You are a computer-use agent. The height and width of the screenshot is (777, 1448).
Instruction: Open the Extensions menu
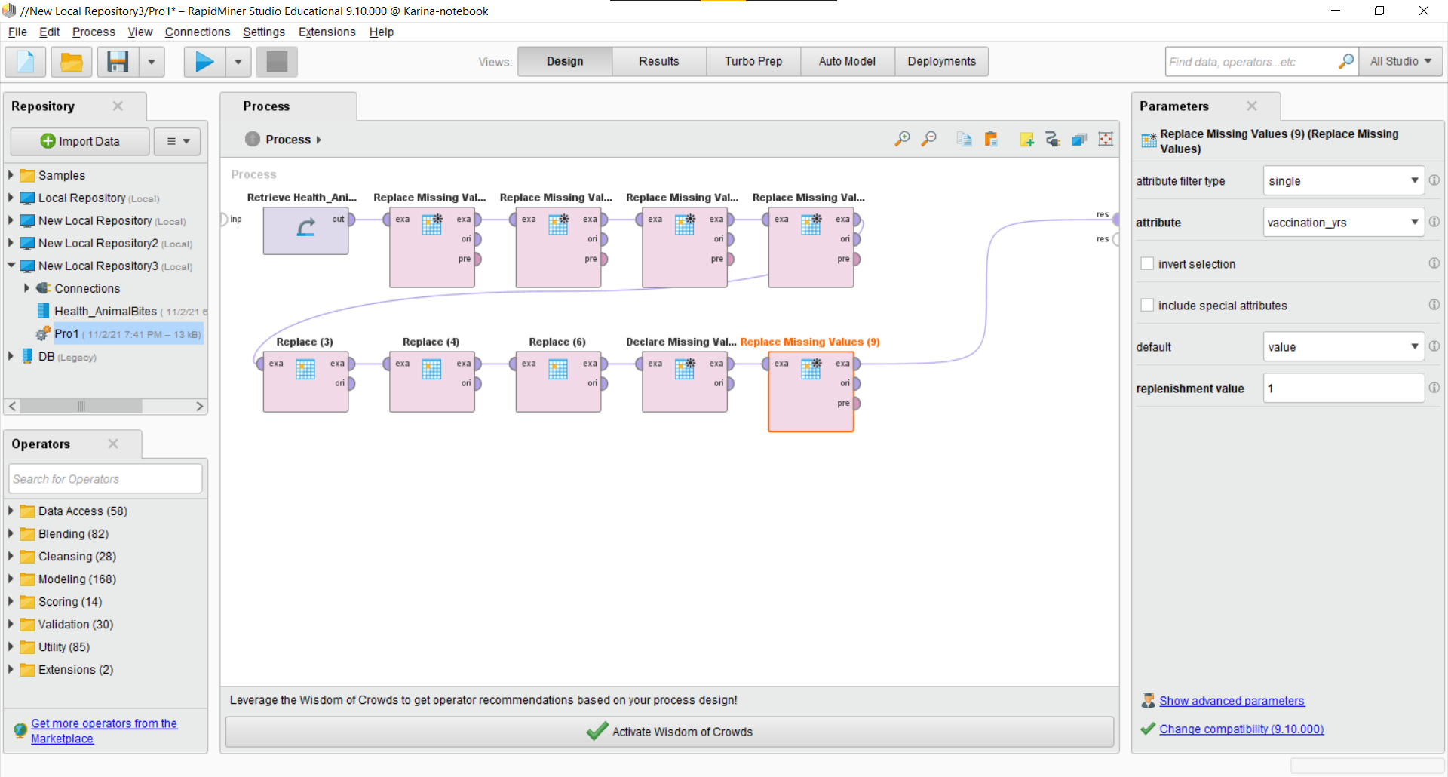pyautogui.click(x=327, y=32)
